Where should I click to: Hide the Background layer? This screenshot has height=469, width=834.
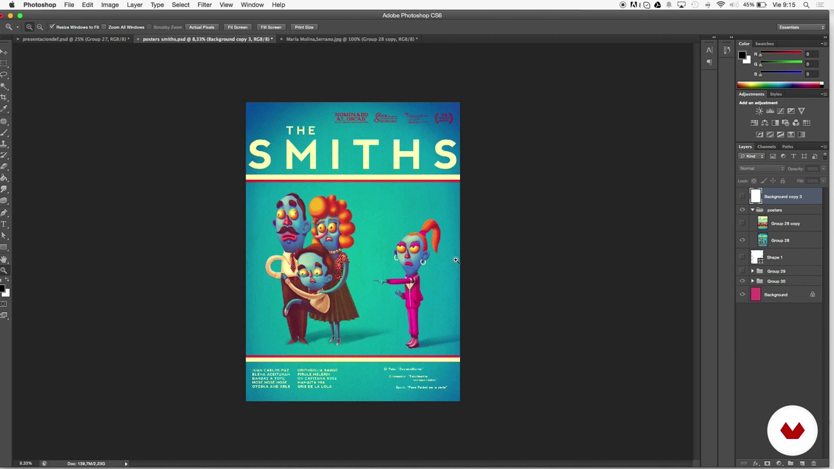742,294
